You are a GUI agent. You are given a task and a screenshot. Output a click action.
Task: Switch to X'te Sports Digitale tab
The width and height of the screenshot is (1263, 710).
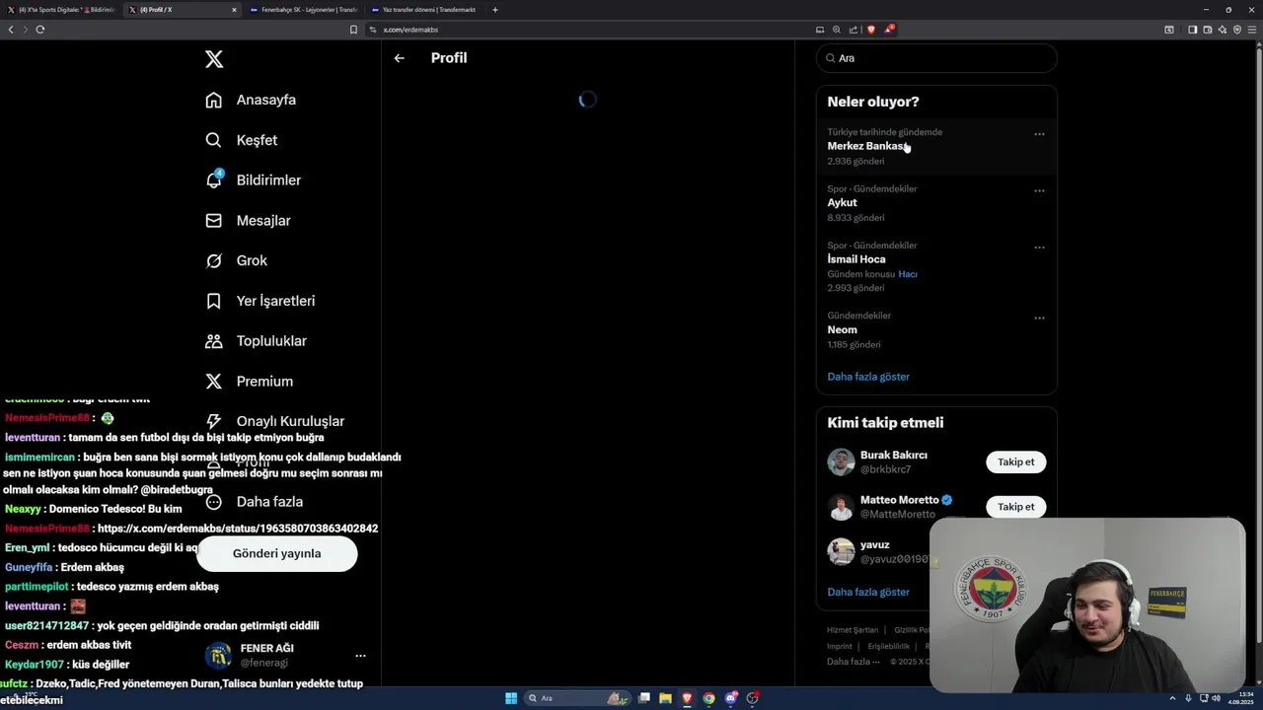61,10
